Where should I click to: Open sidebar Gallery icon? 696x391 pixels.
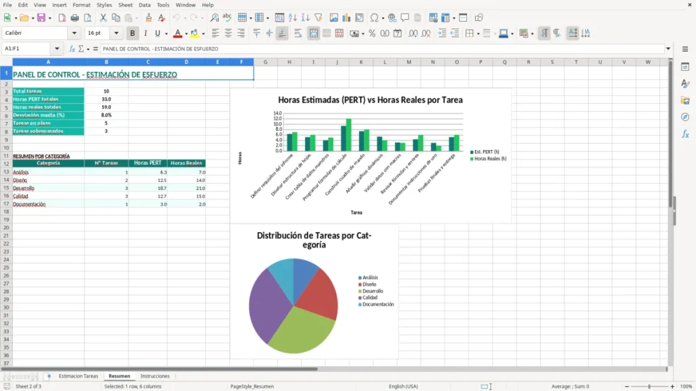coord(685,100)
